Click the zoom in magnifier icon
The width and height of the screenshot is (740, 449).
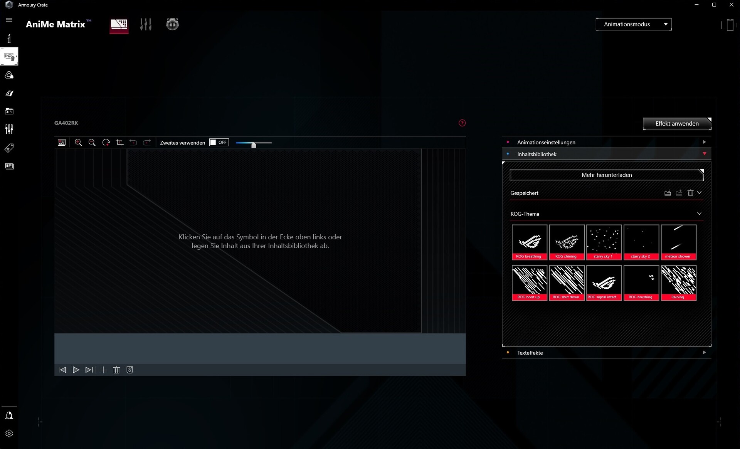coord(78,142)
